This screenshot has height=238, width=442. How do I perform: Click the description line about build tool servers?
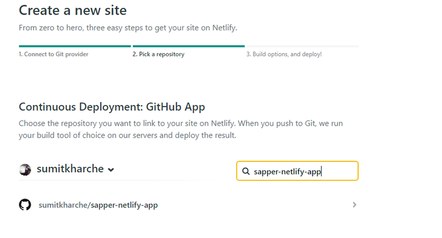coord(127,135)
